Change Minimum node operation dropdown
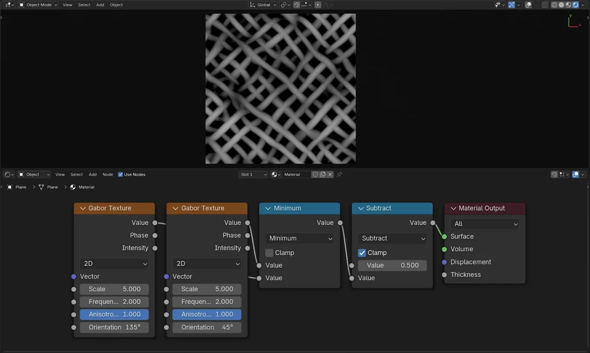 tap(300, 238)
